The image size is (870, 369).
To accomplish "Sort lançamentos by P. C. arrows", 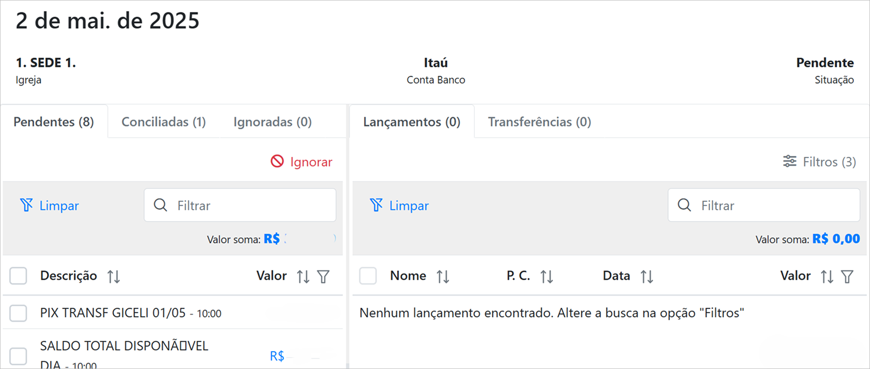I will click(546, 276).
